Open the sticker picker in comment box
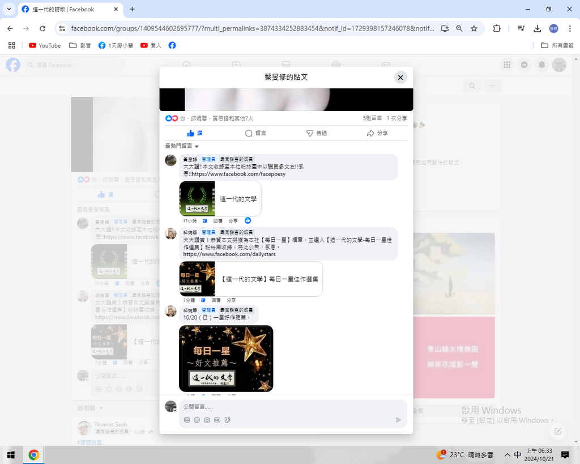The image size is (580, 464). [x=227, y=420]
